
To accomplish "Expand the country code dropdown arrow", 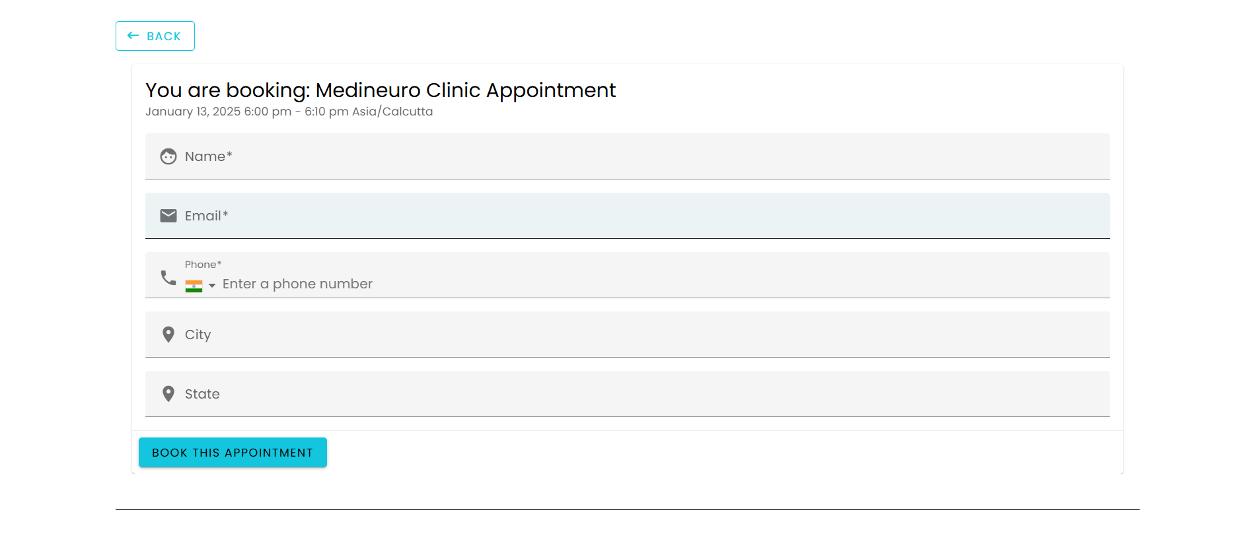I will tap(212, 286).
